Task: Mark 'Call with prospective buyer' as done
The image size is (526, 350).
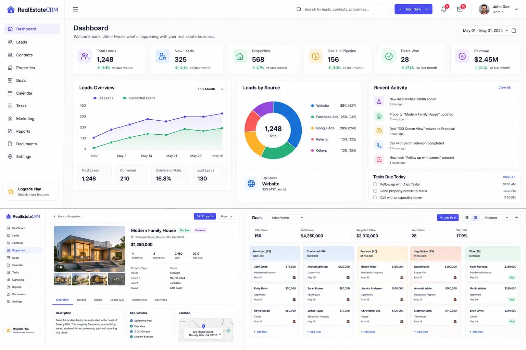Action: pyautogui.click(x=375, y=198)
